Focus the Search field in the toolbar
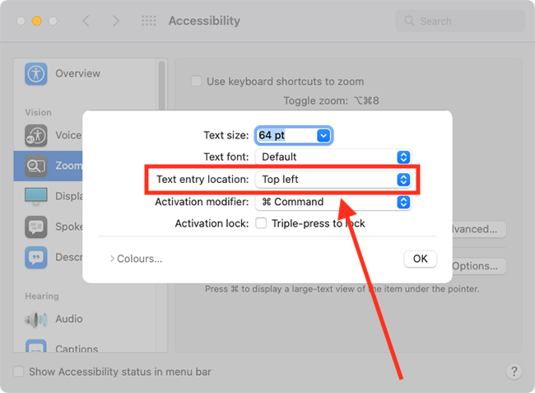Image resolution: width=535 pixels, height=393 pixels. [x=460, y=21]
